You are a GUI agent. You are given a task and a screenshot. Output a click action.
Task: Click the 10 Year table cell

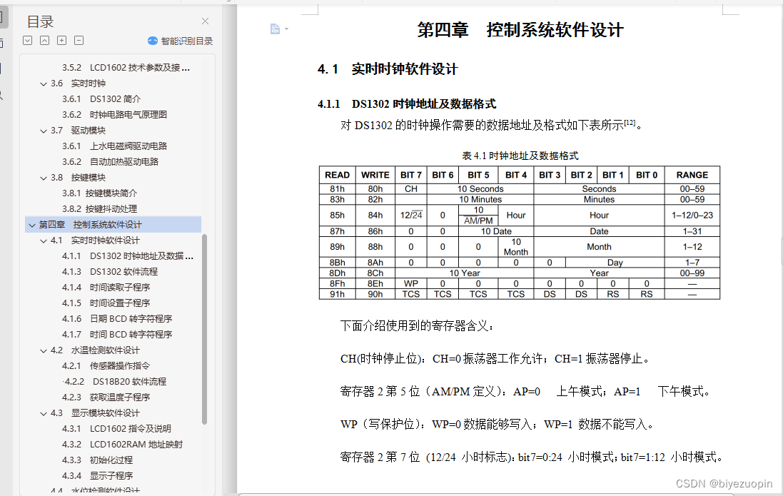(465, 273)
